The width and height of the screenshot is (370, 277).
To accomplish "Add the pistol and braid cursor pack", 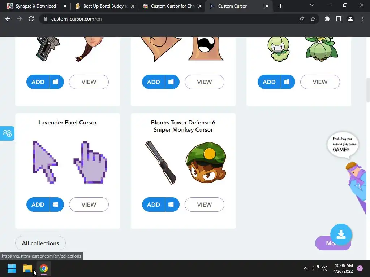I will point(38,82).
